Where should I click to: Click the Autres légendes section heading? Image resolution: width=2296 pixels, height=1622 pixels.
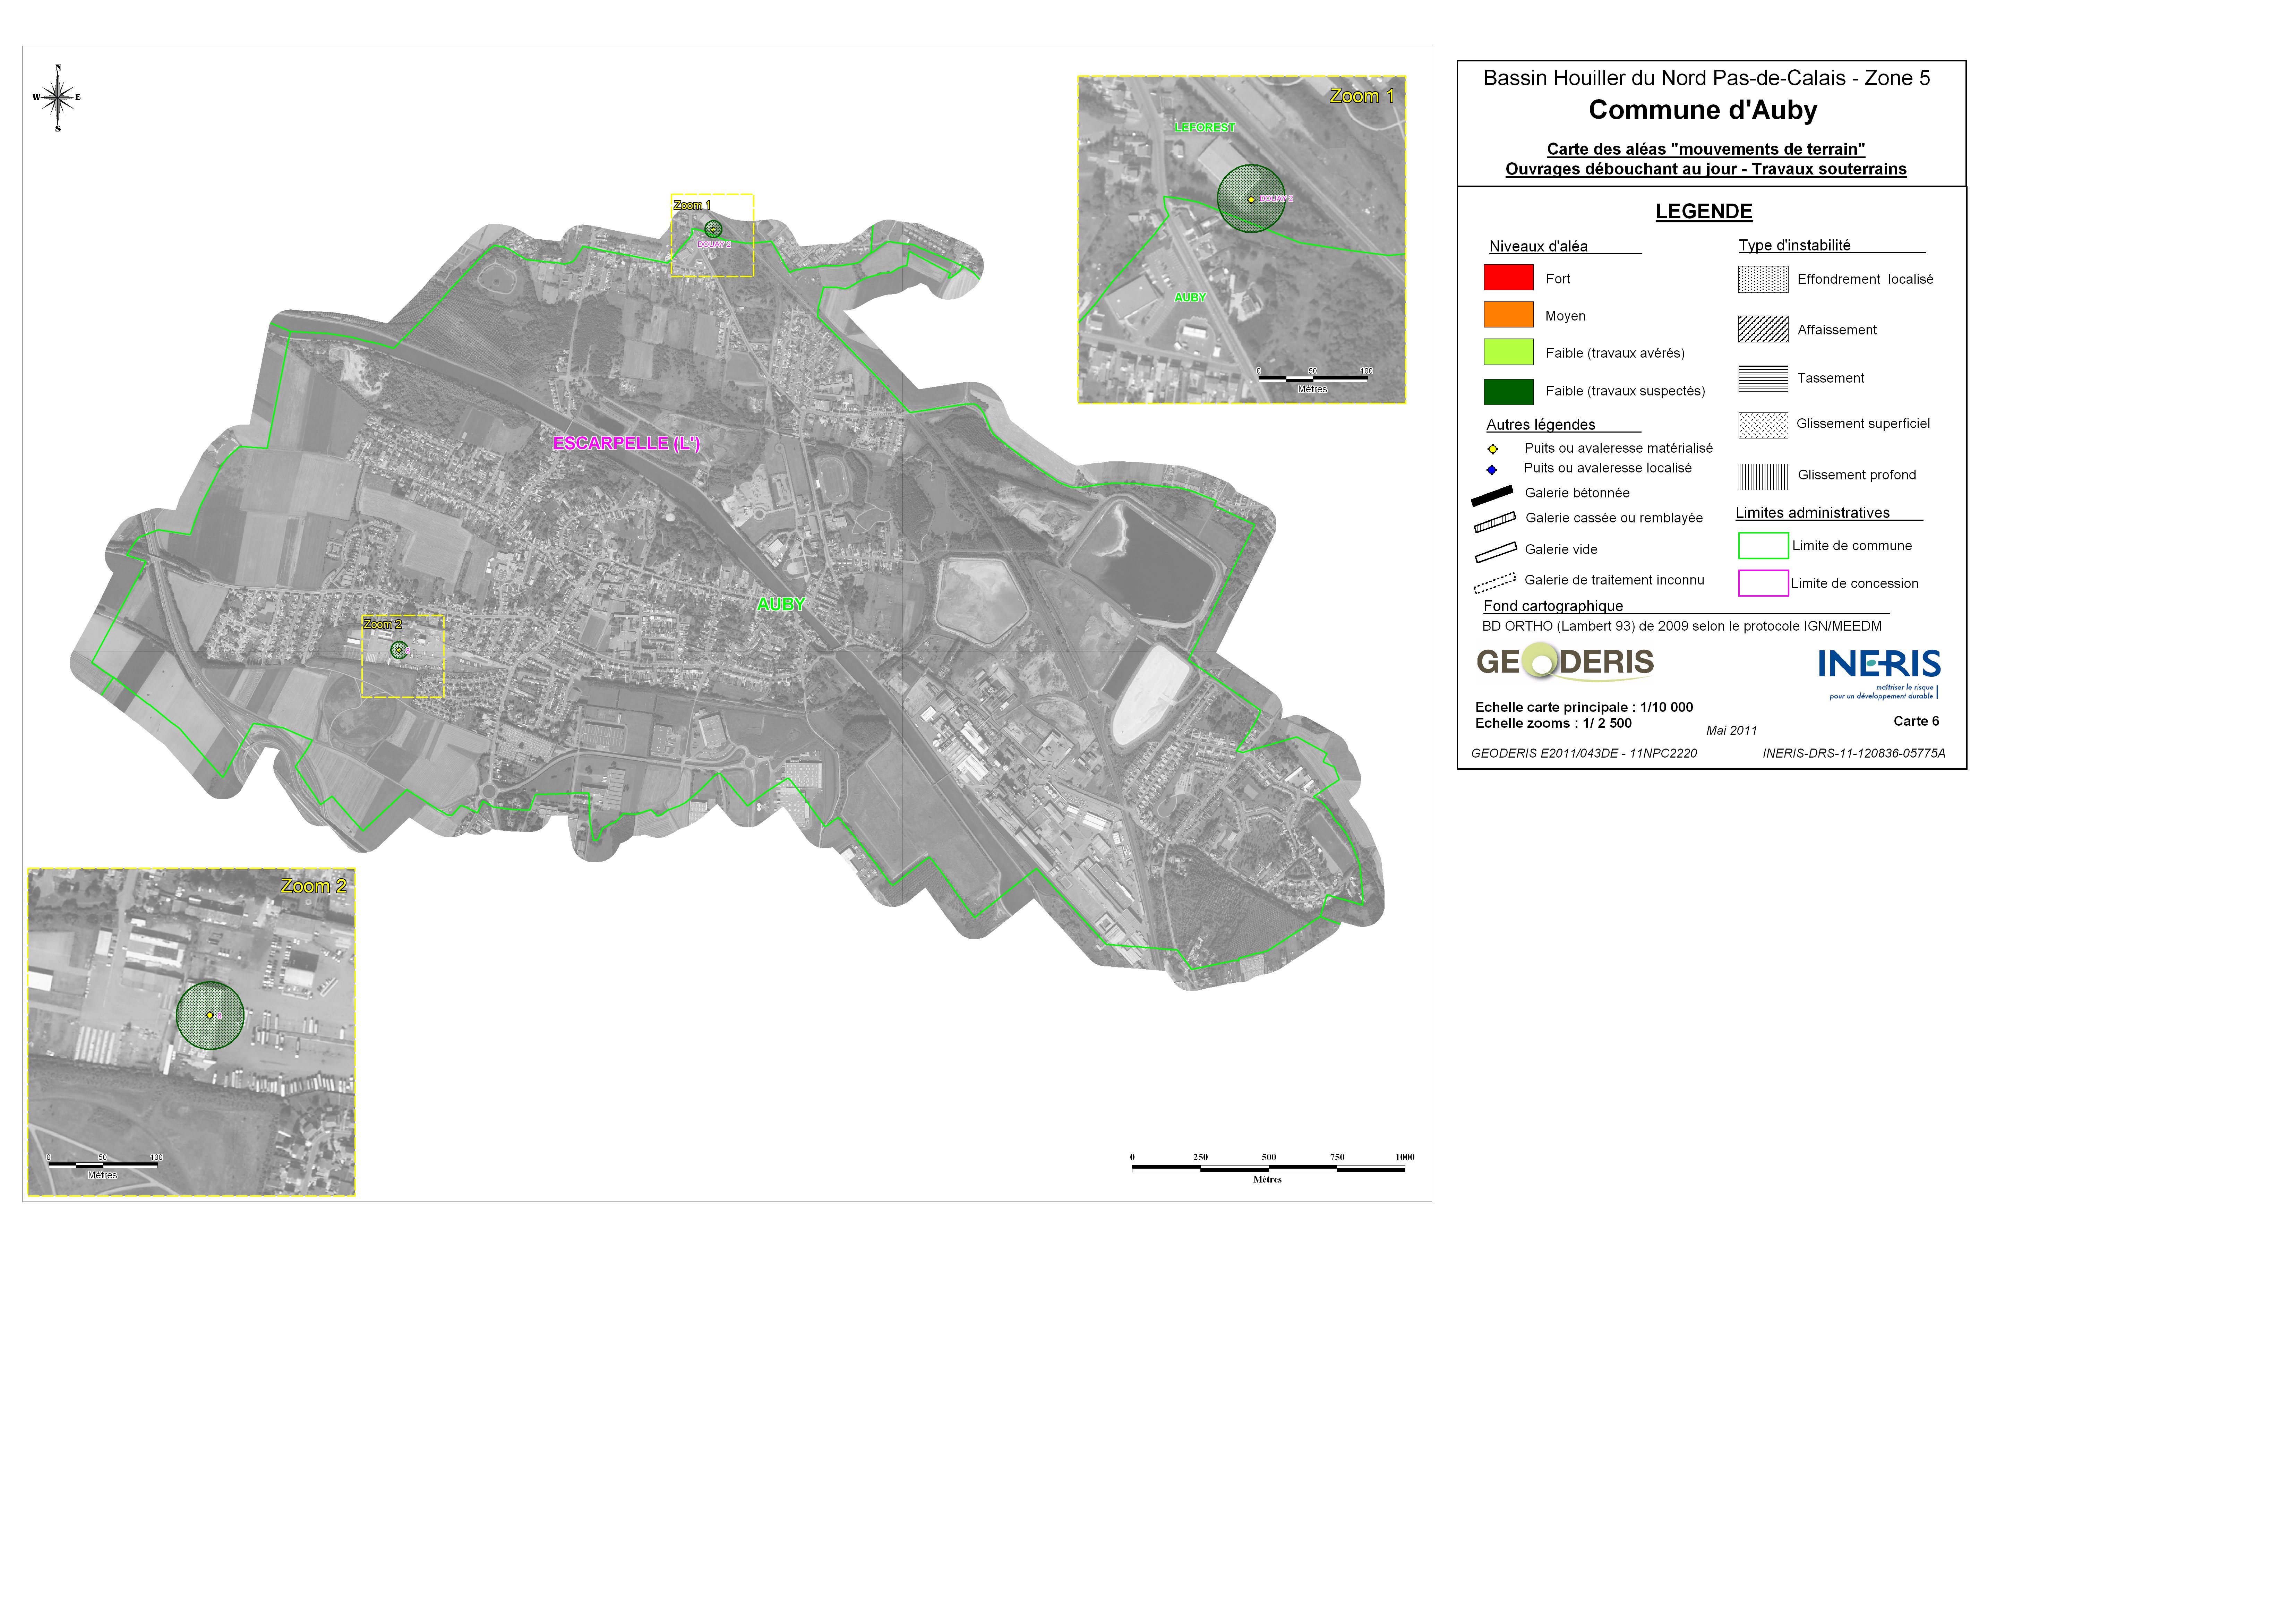1541,425
